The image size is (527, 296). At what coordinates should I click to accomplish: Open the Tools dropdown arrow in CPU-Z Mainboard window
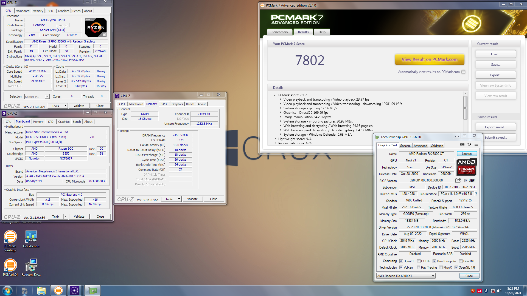point(66,217)
